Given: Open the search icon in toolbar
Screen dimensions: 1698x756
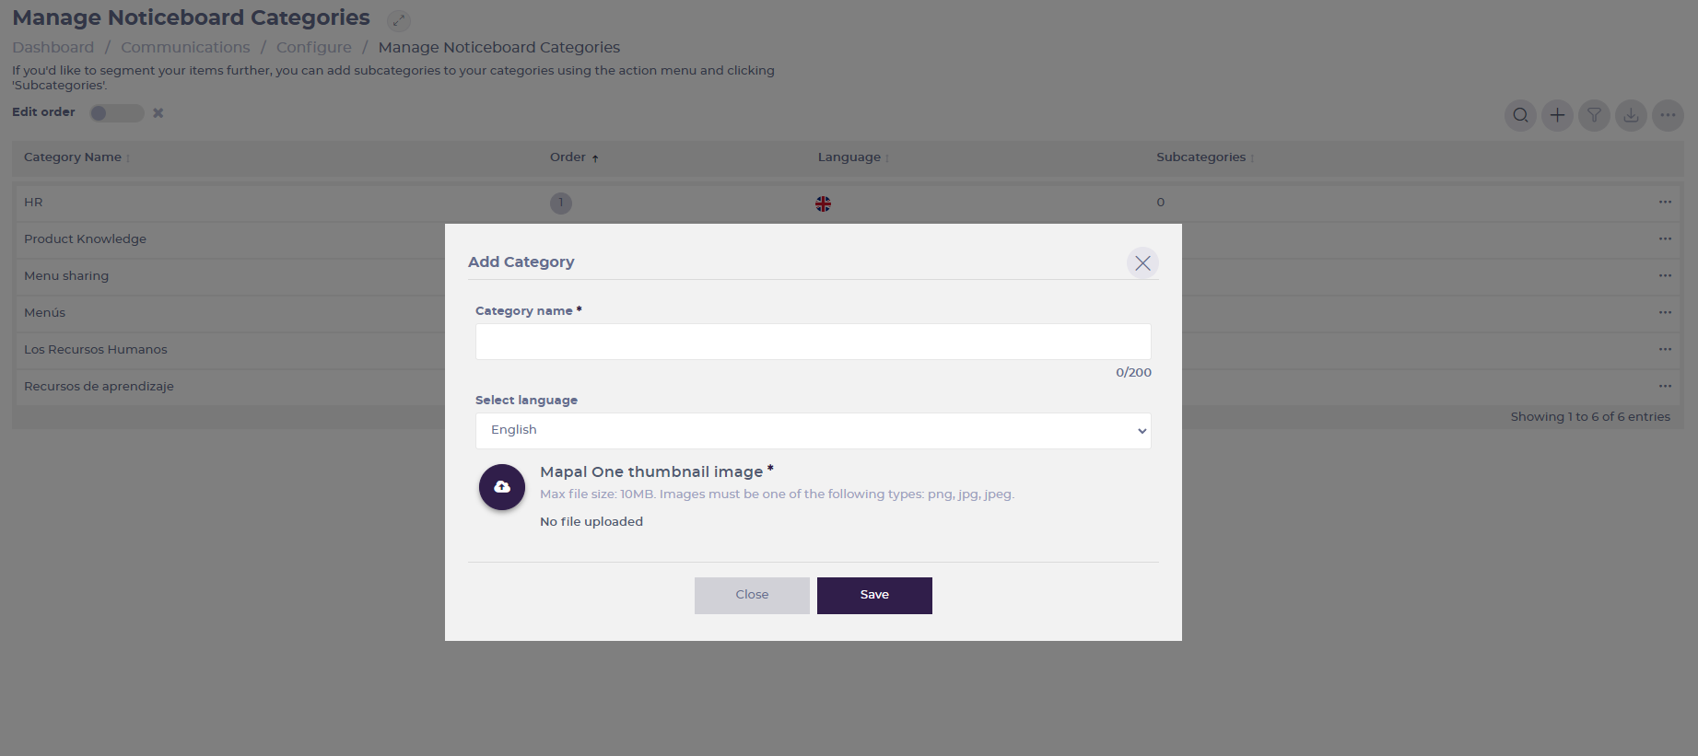Looking at the screenshot, I should [x=1521, y=115].
